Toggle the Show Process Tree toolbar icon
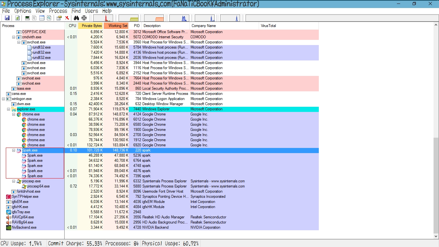 click(34, 18)
